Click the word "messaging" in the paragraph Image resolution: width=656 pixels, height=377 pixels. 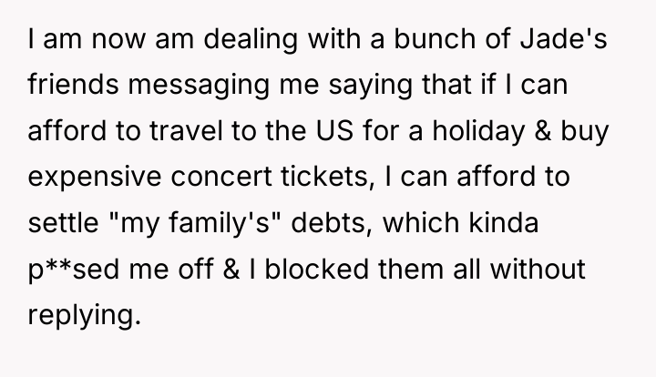tap(199, 85)
